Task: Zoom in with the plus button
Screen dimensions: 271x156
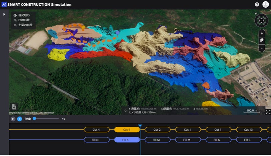Action: pyautogui.click(x=262, y=33)
